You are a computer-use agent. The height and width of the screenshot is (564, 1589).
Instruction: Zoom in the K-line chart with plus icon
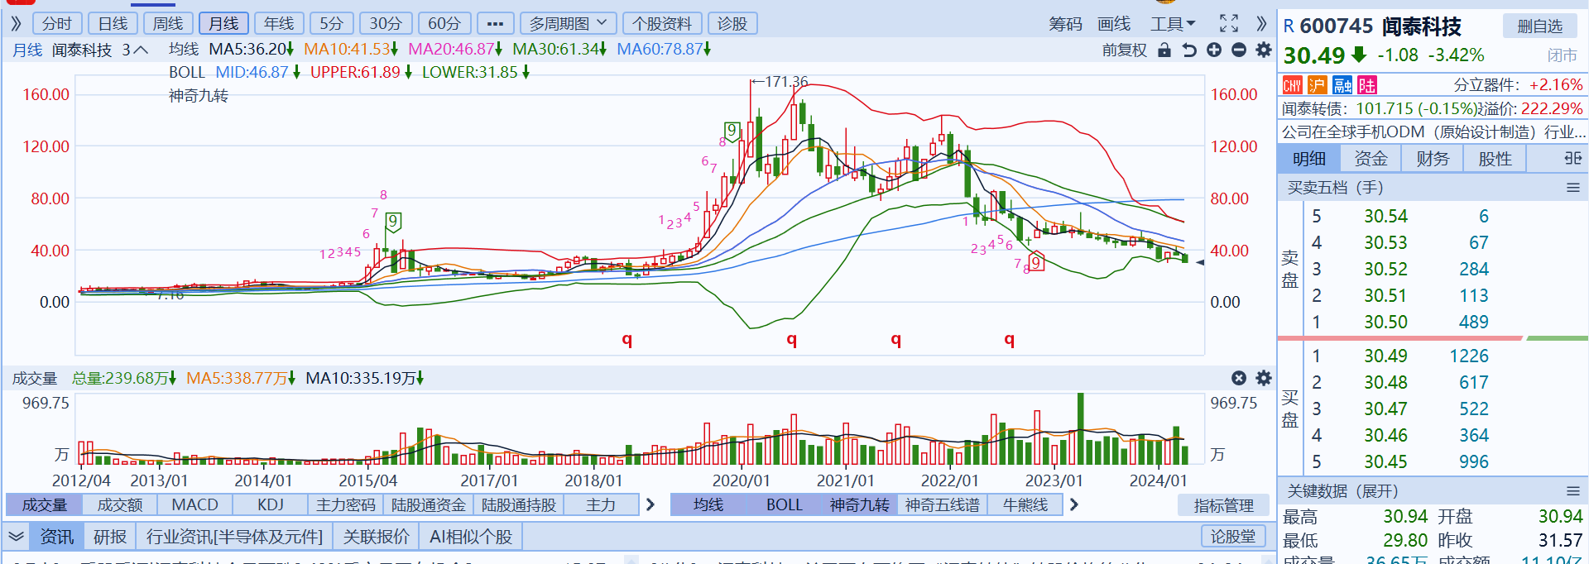coord(1214,50)
